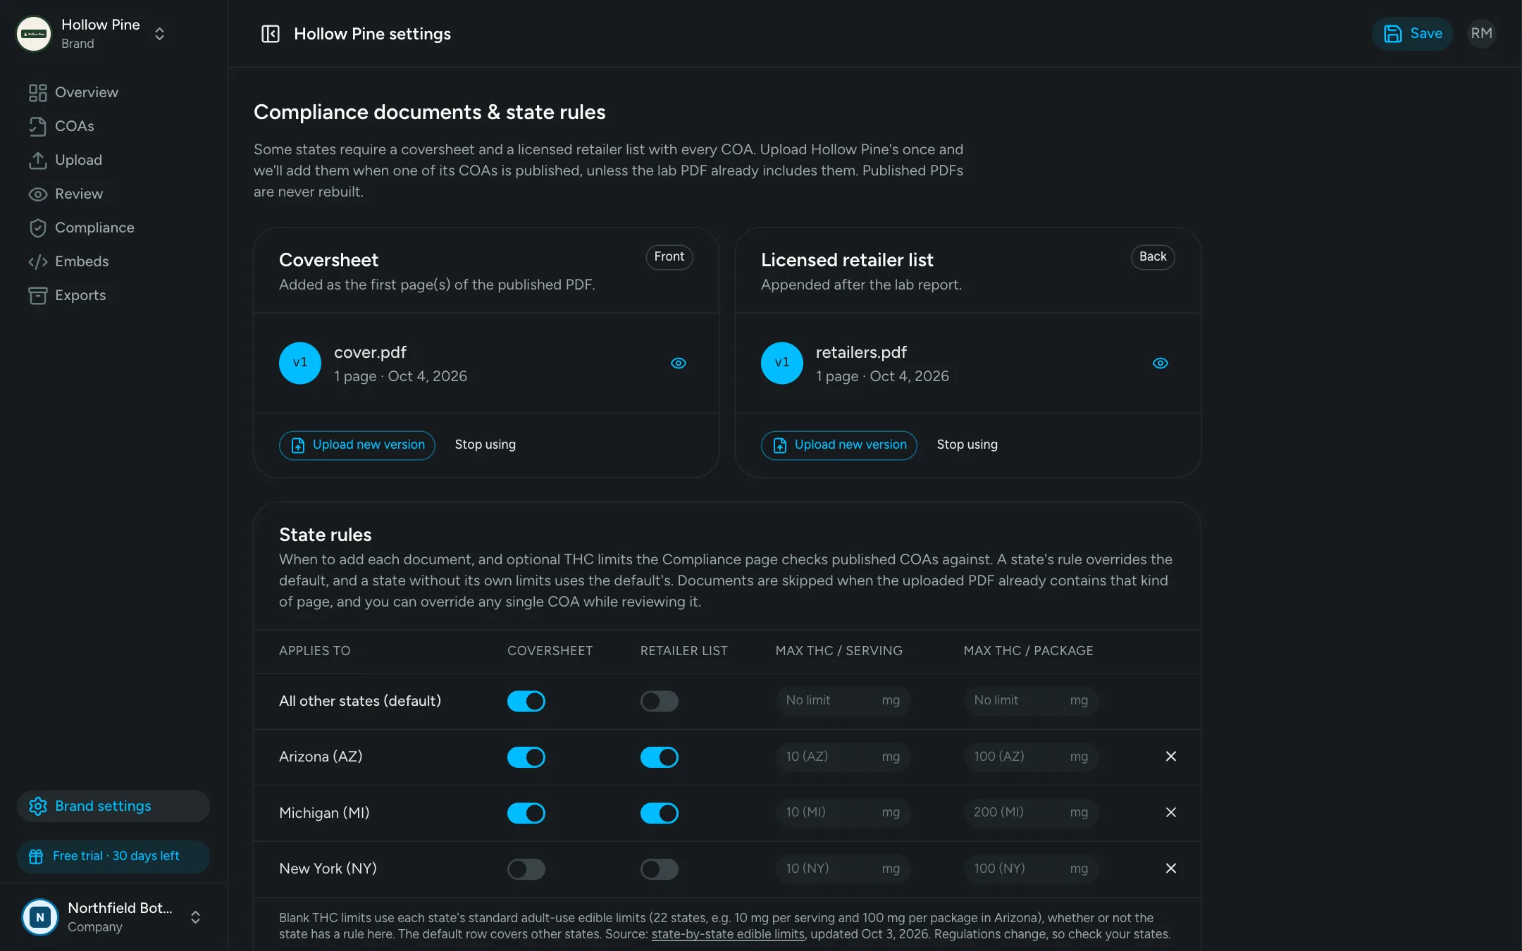The width and height of the screenshot is (1522, 951).
Task: Open Exports from the sidebar
Action: point(113,295)
